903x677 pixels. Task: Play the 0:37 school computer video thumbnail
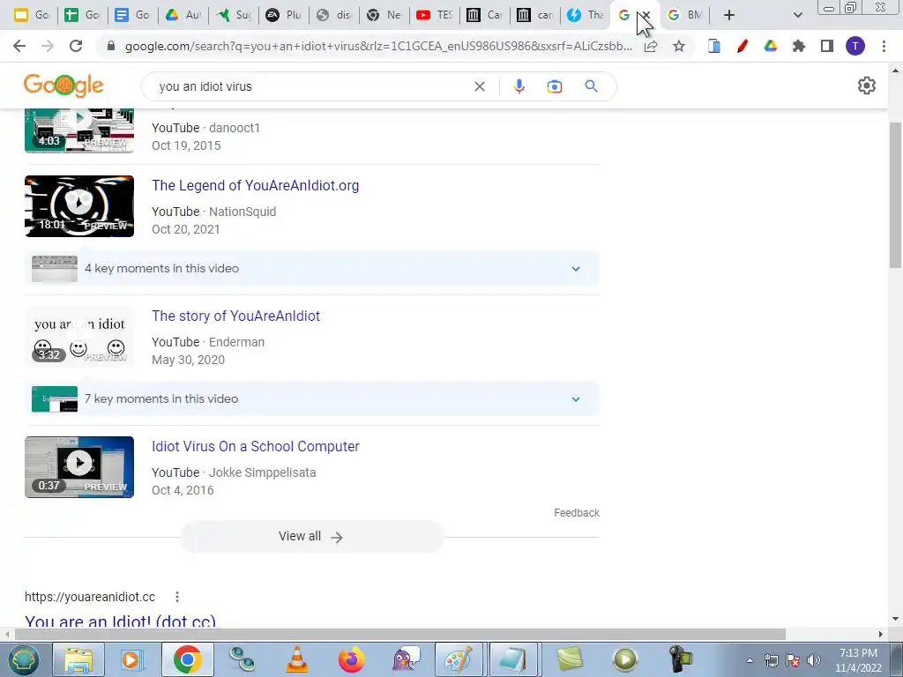click(x=79, y=467)
